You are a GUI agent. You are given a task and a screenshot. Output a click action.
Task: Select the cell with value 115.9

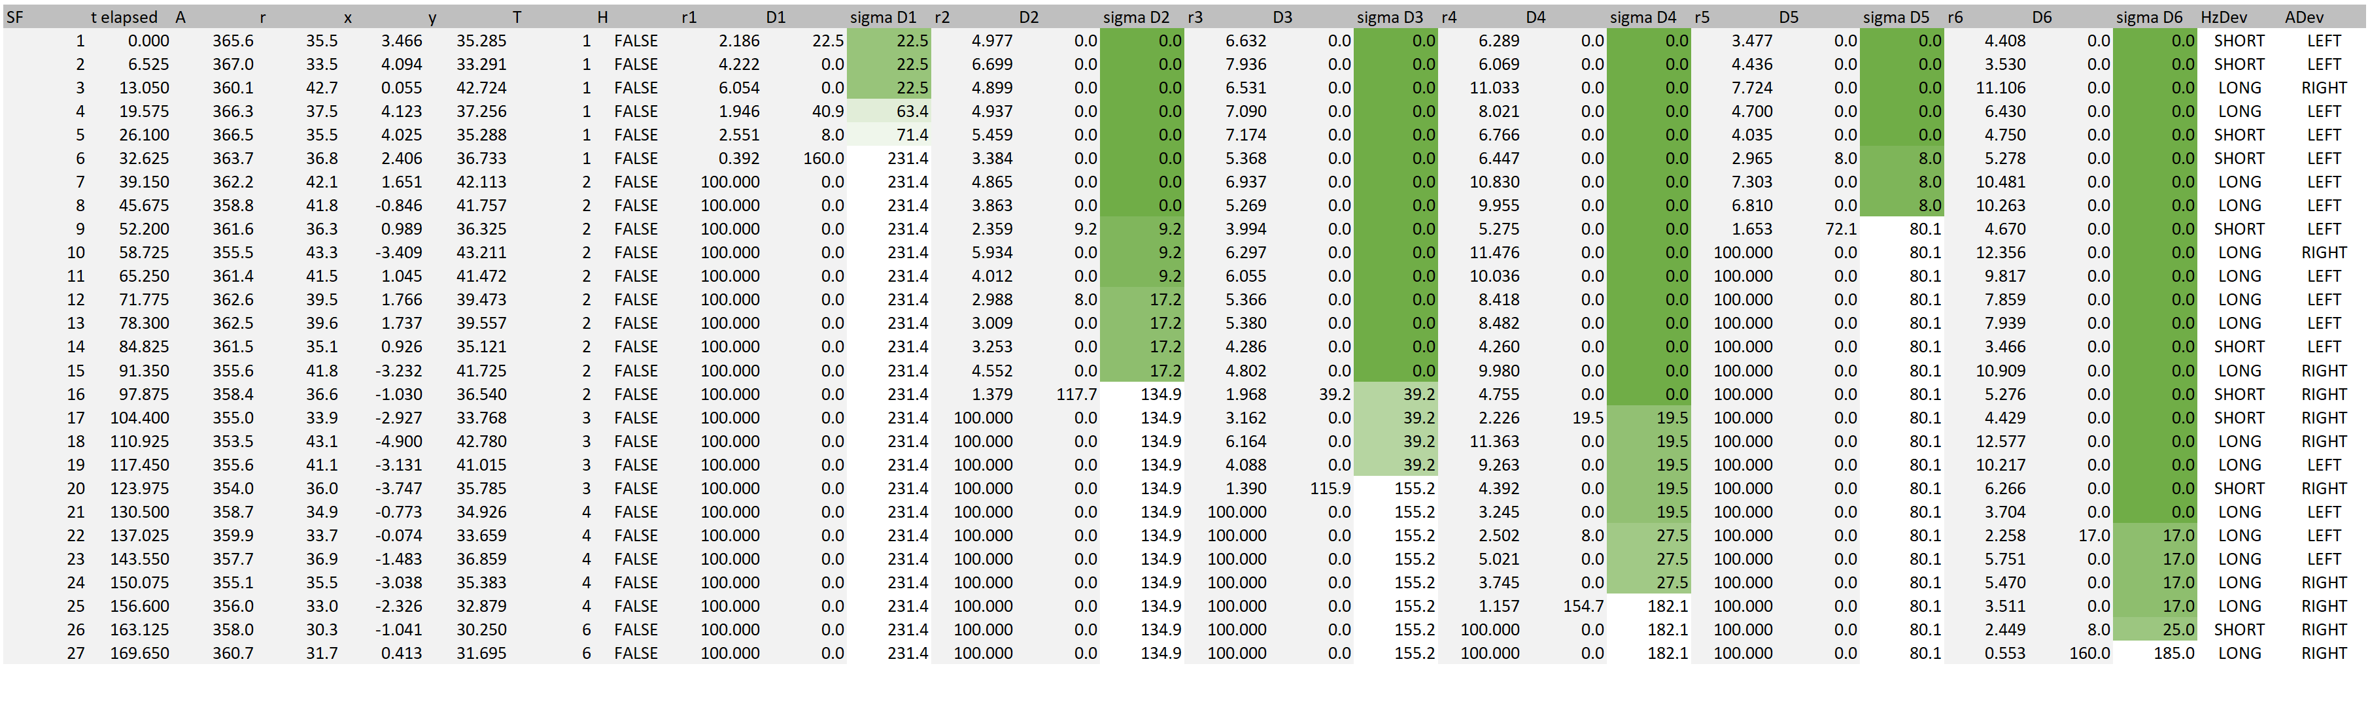point(1330,489)
